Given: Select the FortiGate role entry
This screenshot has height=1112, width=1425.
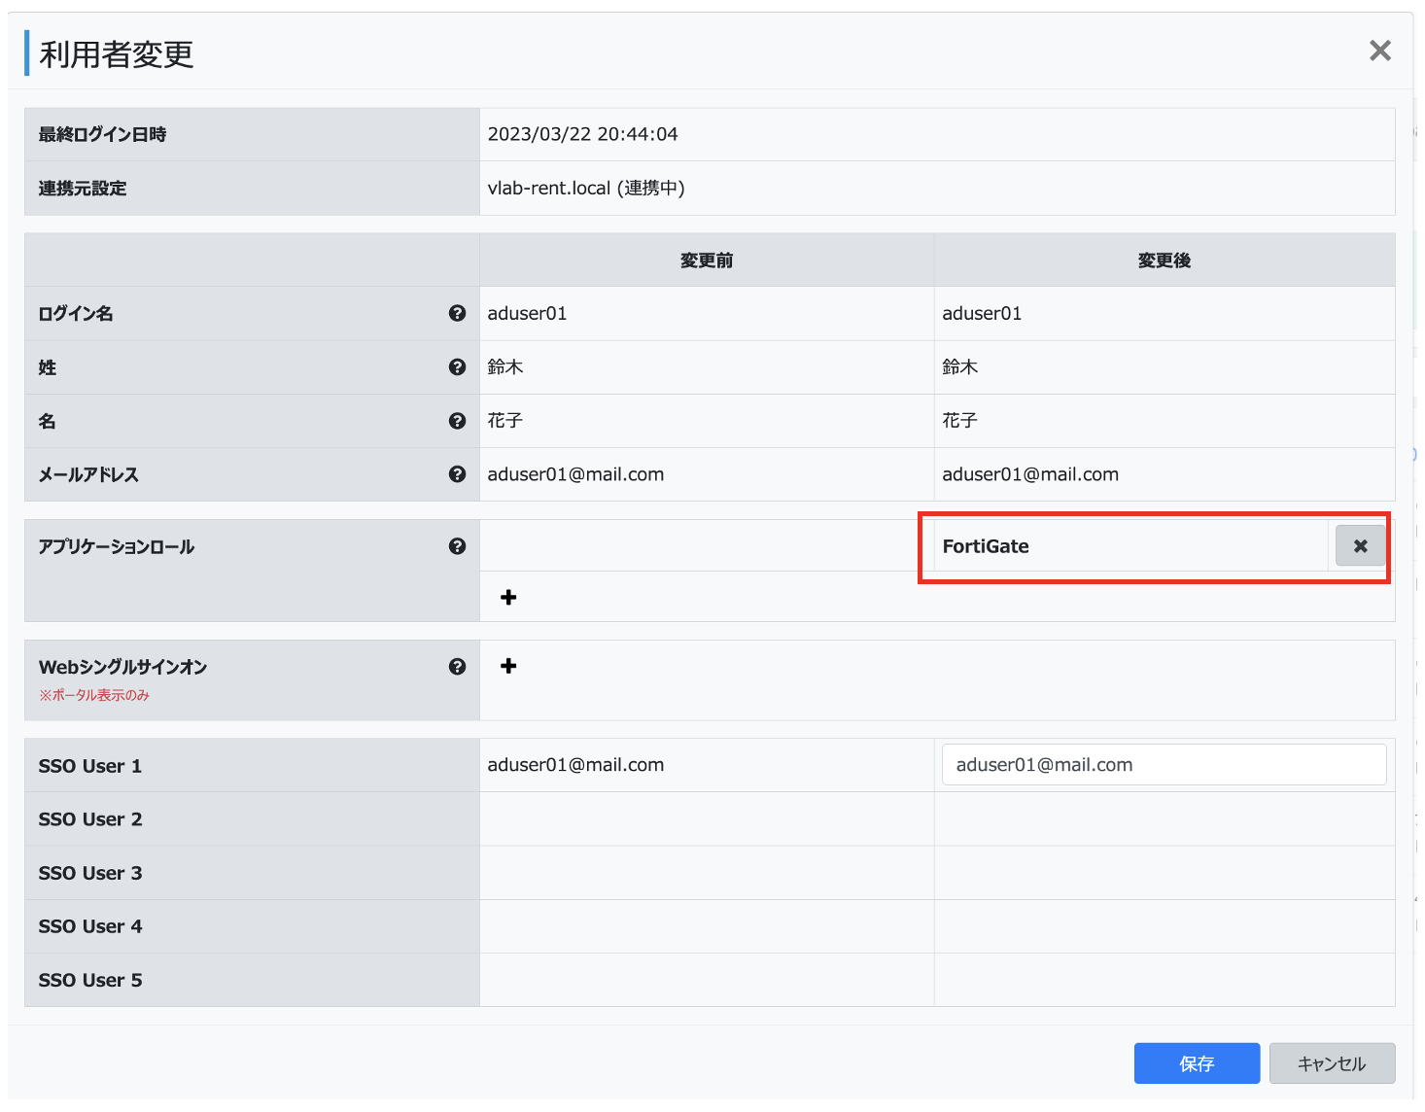Looking at the screenshot, I should point(986,546).
